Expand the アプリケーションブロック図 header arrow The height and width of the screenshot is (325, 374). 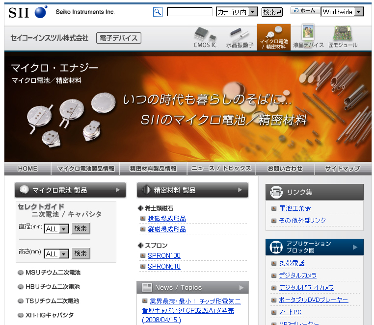click(355, 247)
